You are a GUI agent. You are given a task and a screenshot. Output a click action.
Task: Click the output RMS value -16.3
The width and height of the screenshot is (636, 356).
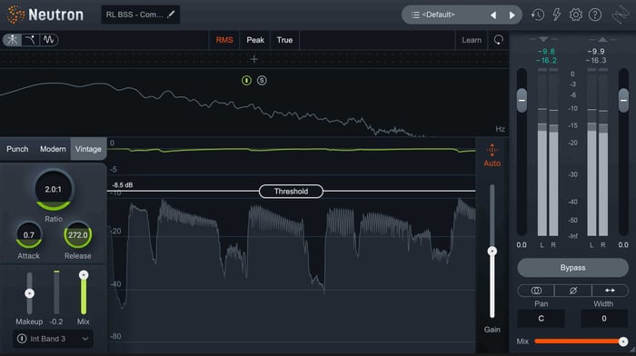(596, 61)
